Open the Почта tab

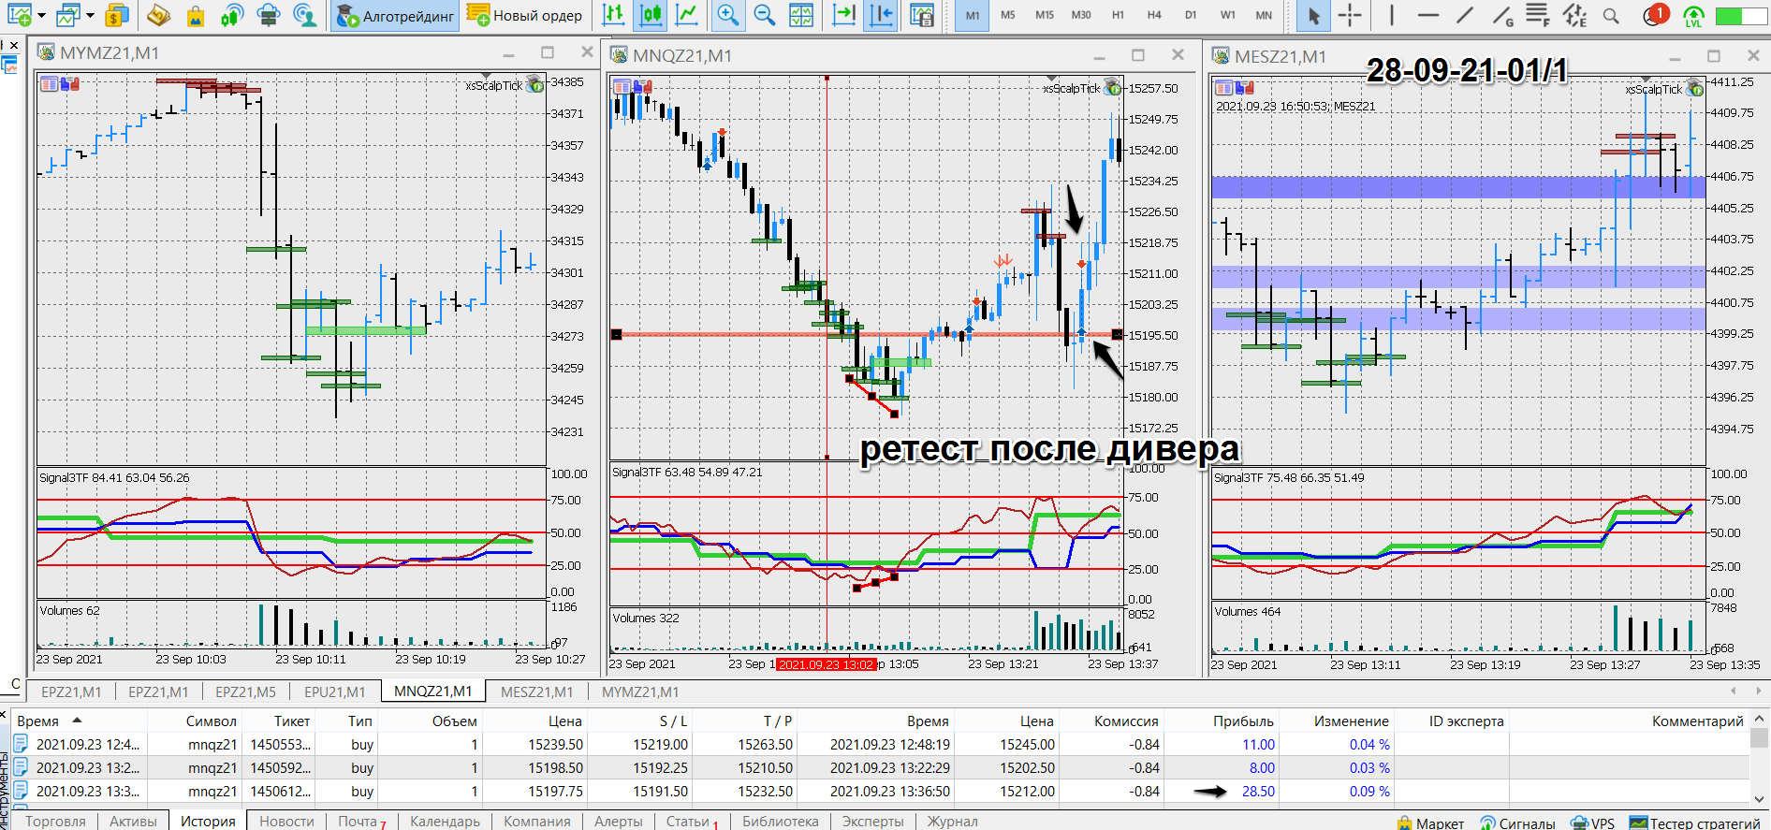[x=361, y=821]
